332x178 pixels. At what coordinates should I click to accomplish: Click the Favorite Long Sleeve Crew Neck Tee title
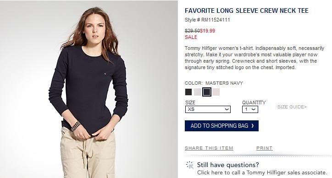[246, 11]
